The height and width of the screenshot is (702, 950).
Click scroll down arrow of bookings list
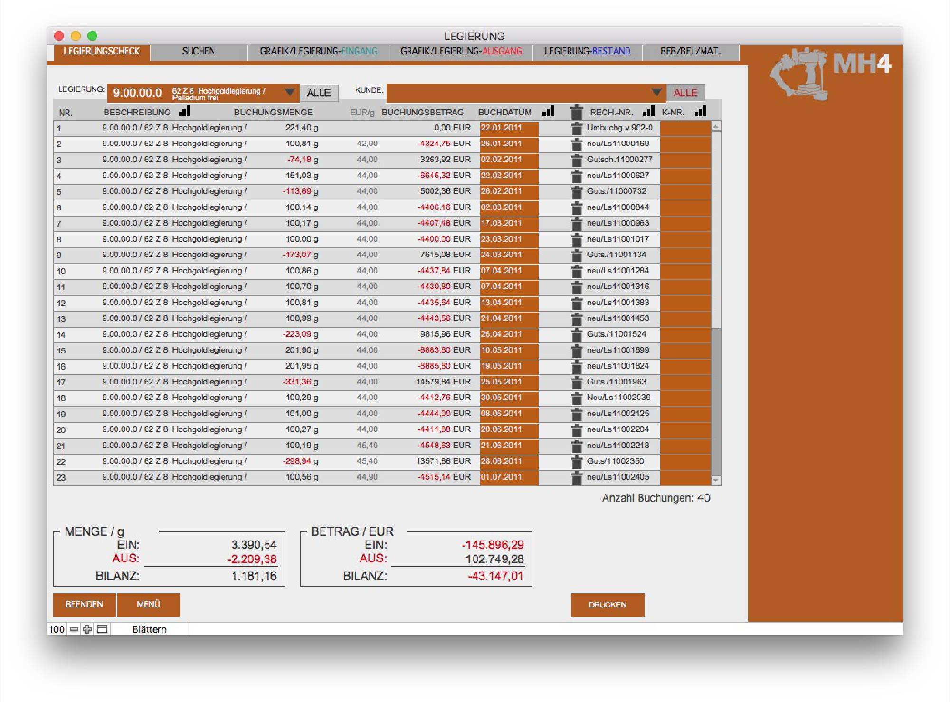point(716,481)
